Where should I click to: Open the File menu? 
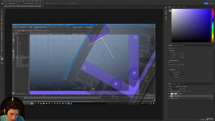coord(4,1)
